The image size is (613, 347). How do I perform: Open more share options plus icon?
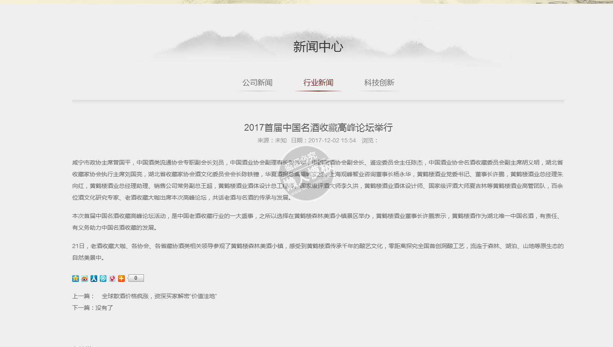(x=121, y=279)
